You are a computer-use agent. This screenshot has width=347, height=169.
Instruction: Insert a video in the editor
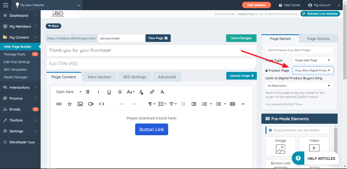(91, 104)
